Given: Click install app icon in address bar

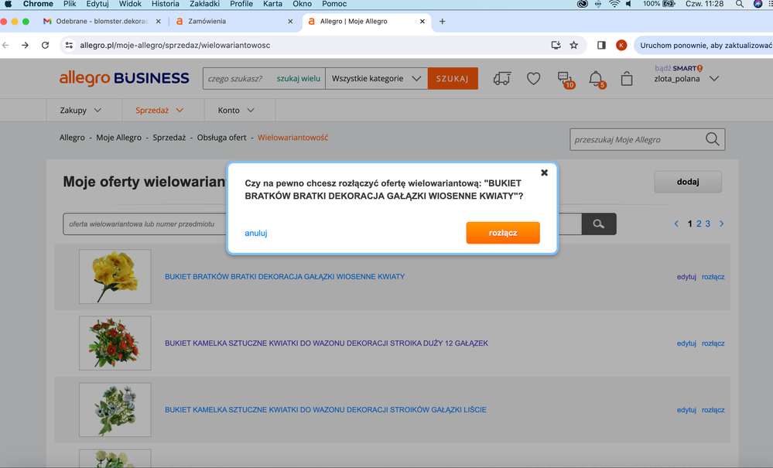Looking at the screenshot, I should click(x=556, y=45).
